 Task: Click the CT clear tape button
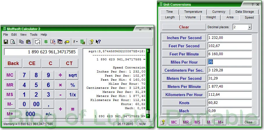click(69, 63)
